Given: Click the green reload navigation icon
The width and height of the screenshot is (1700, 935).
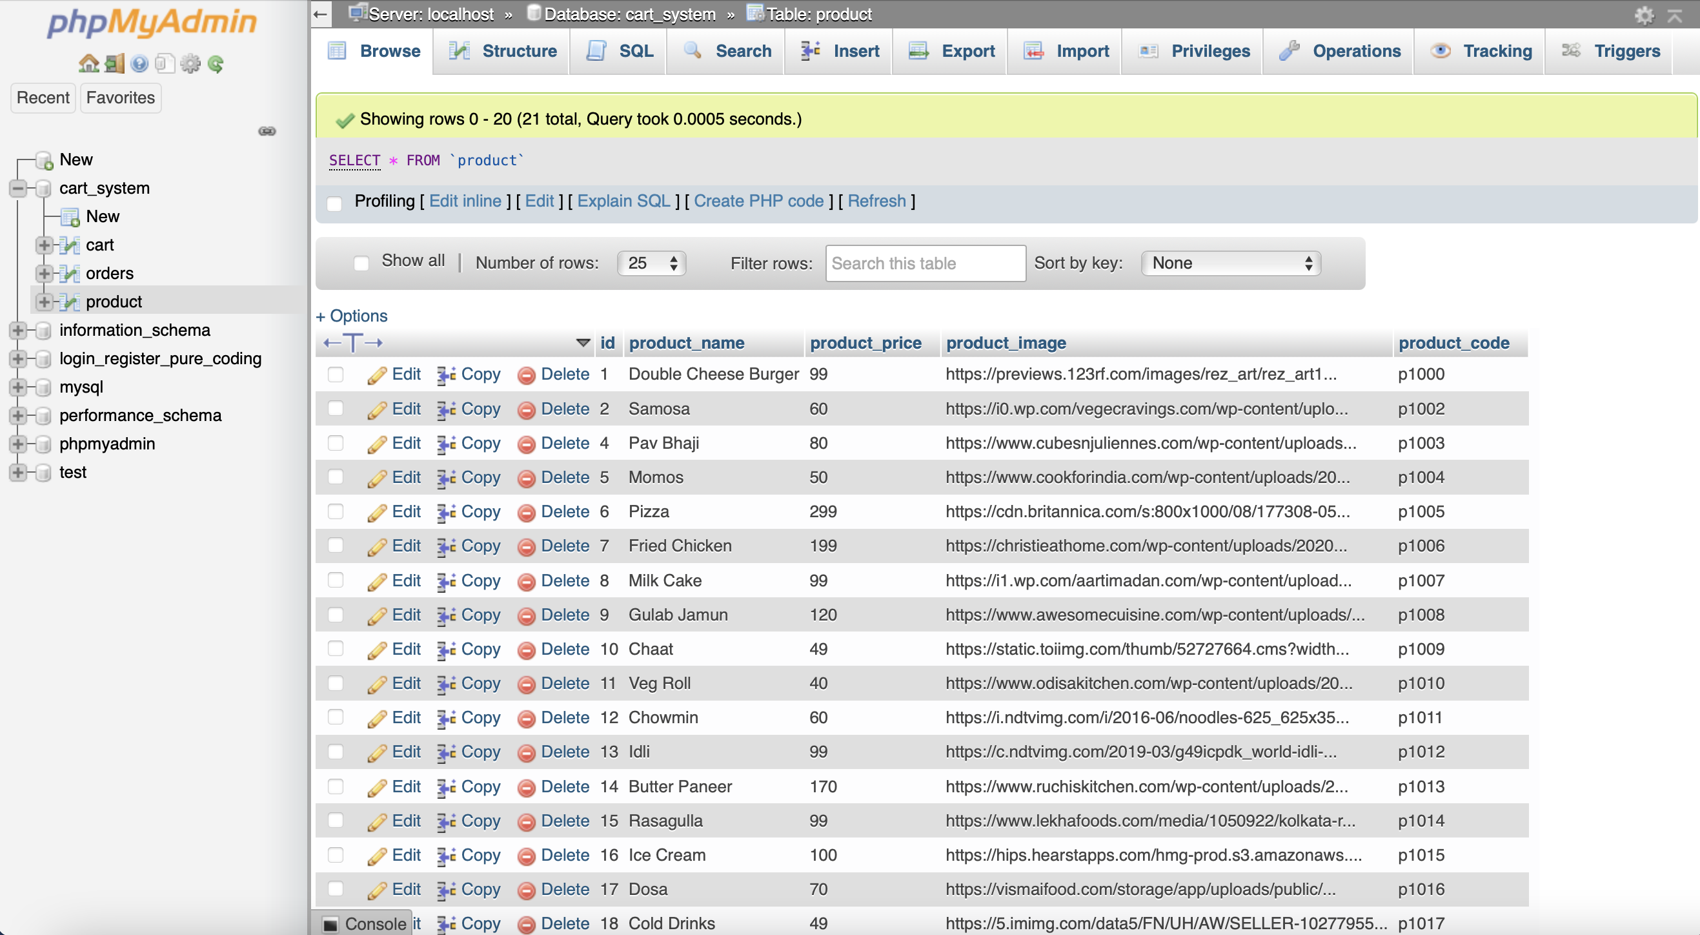Looking at the screenshot, I should click(216, 63).
